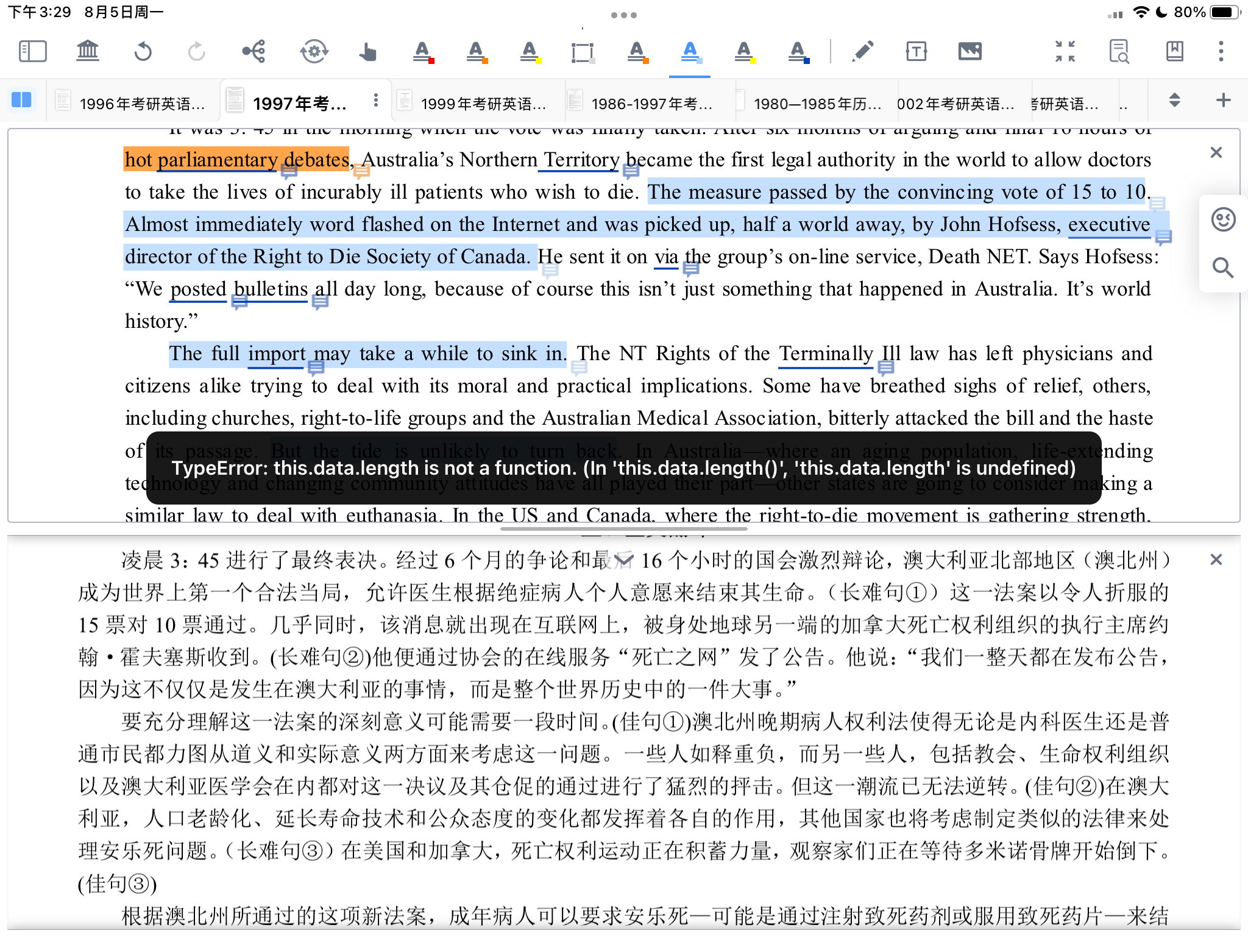Image resolution: width=1248 pixels, height=936 pixels.
Task: Choose the underline tool with dark blue square
Action: pyautogui.click(x=798, y=52)
